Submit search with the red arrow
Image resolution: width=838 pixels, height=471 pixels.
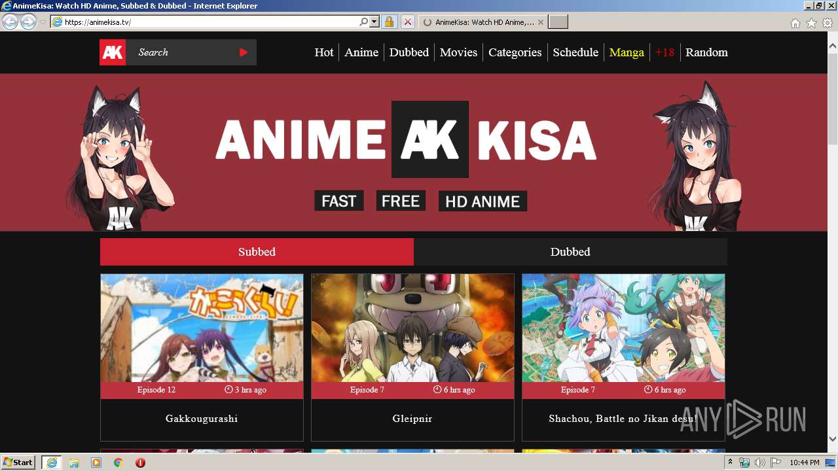(244, 52)
